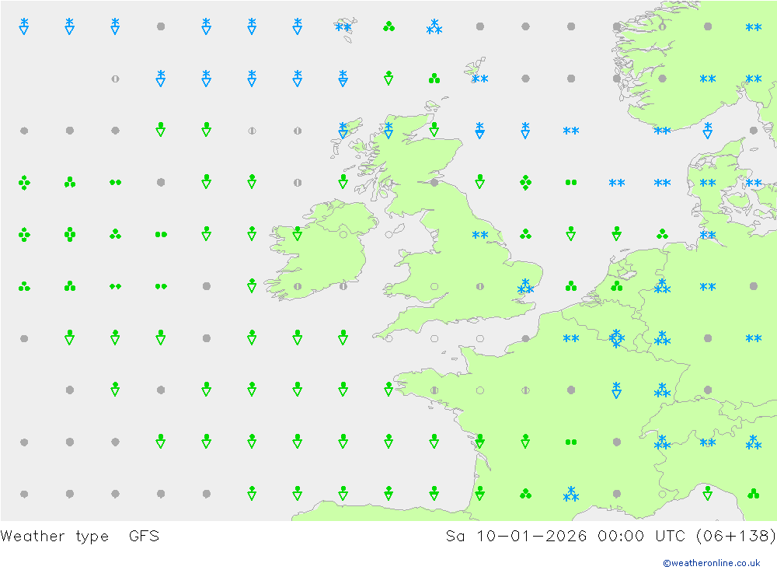
Task: Click the green shower symbol in the Moray Firth
Action: tap(434, 130)
